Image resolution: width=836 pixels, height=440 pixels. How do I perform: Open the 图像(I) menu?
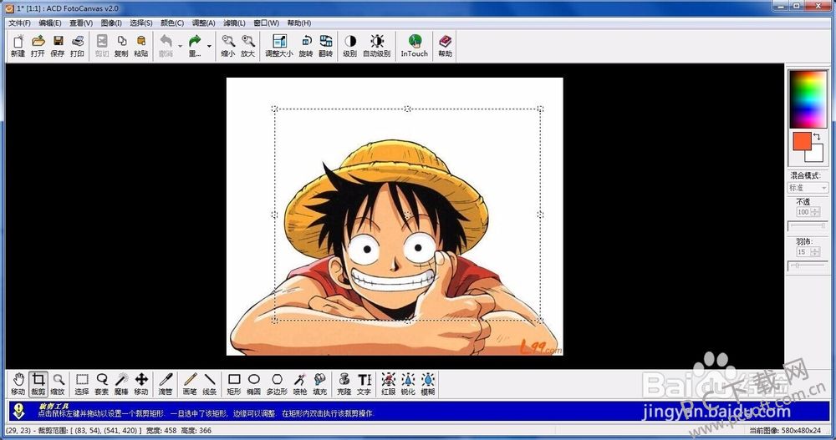point(111,23)
